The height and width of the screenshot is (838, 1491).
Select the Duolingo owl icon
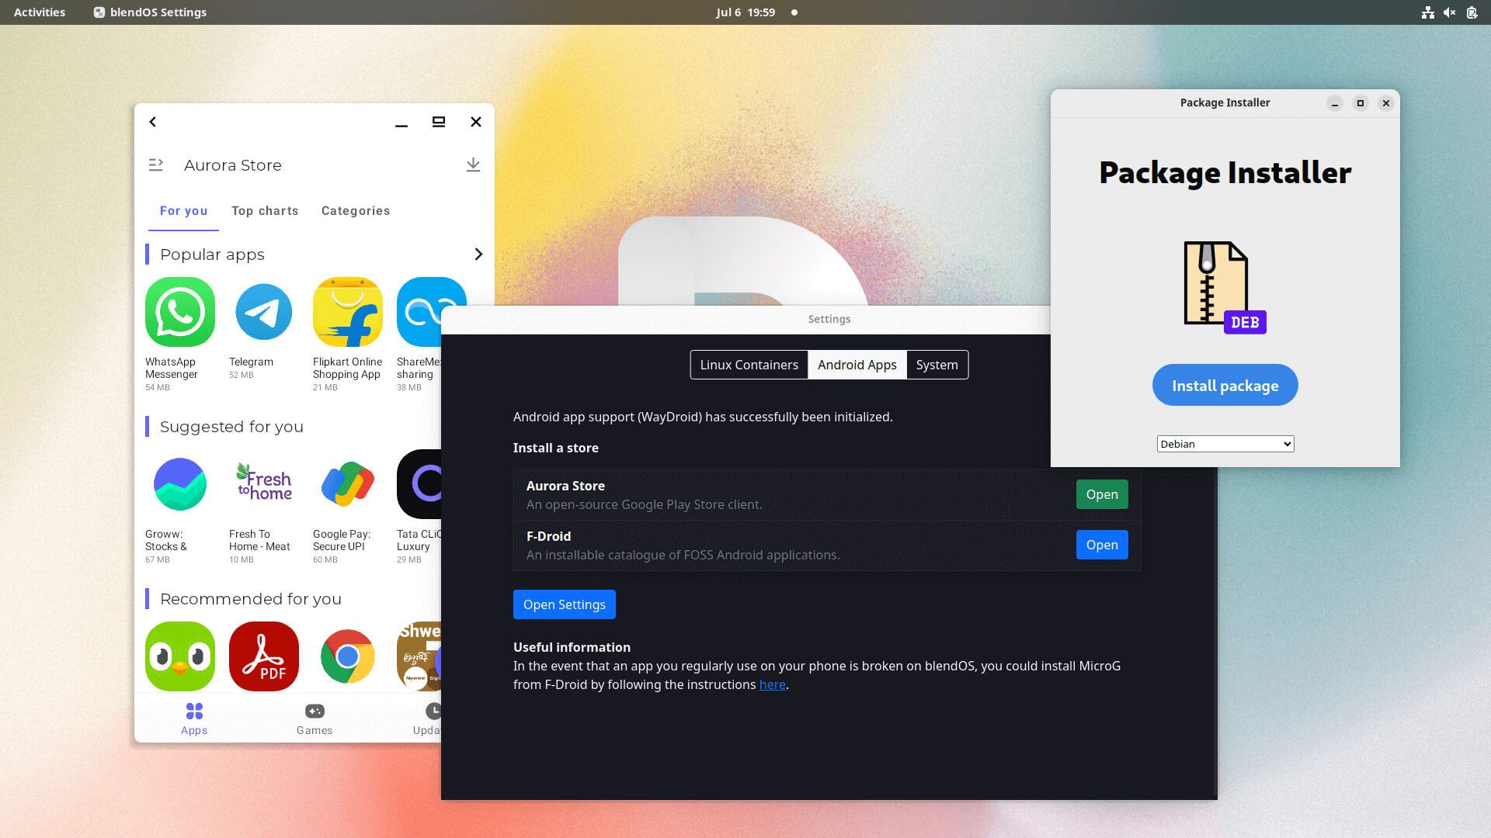(179, 655)
